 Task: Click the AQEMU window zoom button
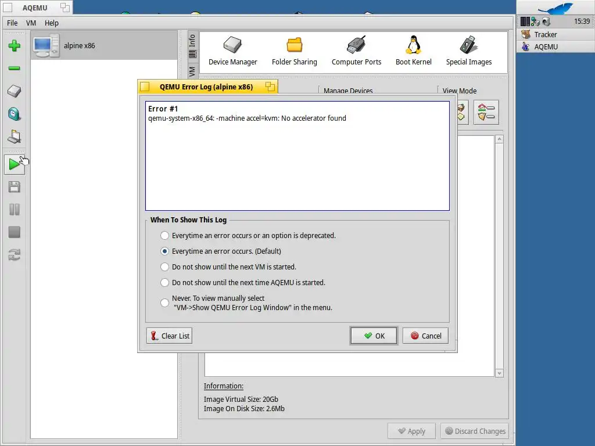point(65,7)
